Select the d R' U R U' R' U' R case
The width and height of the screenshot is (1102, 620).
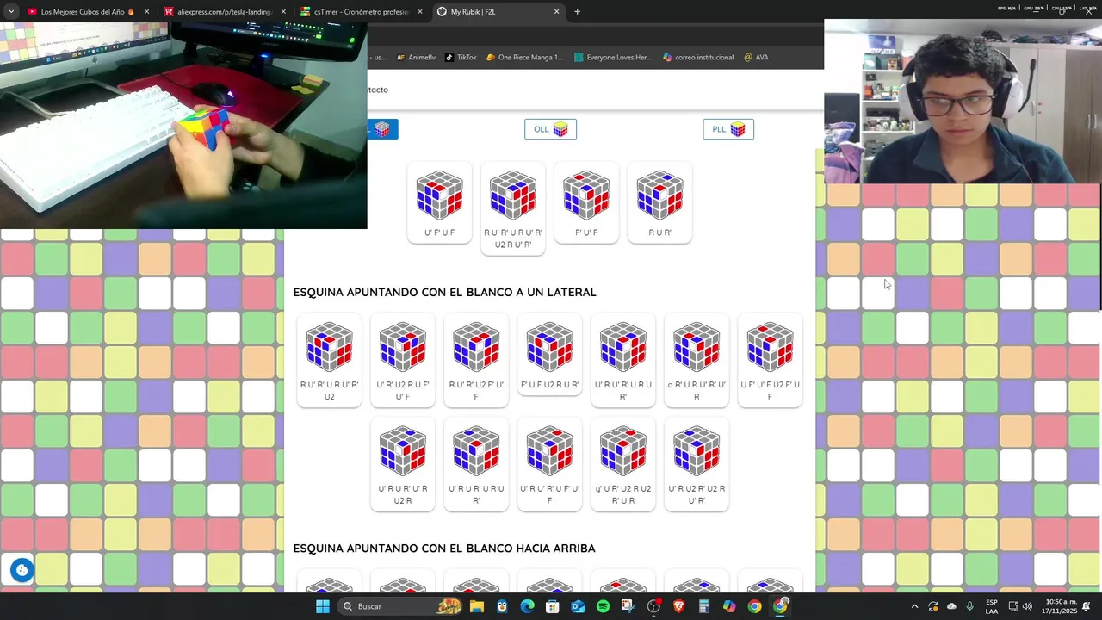point(696,360)
